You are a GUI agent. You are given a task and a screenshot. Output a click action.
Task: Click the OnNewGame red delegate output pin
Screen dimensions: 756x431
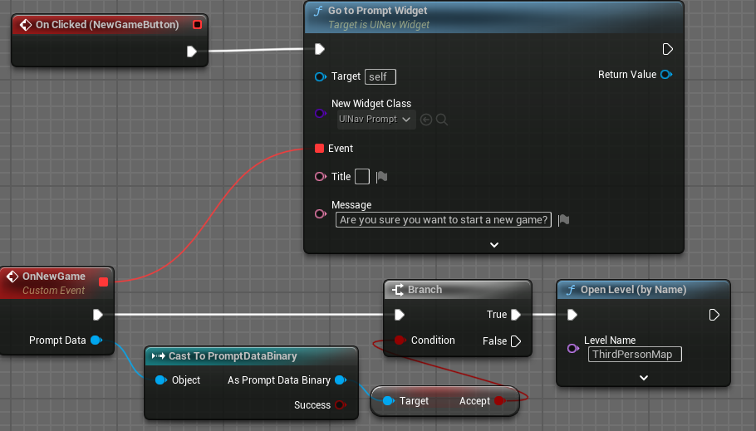pyautogui.click(x=103, y=282)
